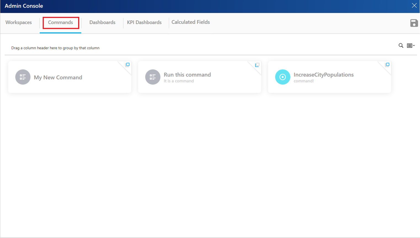Click the gray avatar icon on Run this command

tap(153, 77)
